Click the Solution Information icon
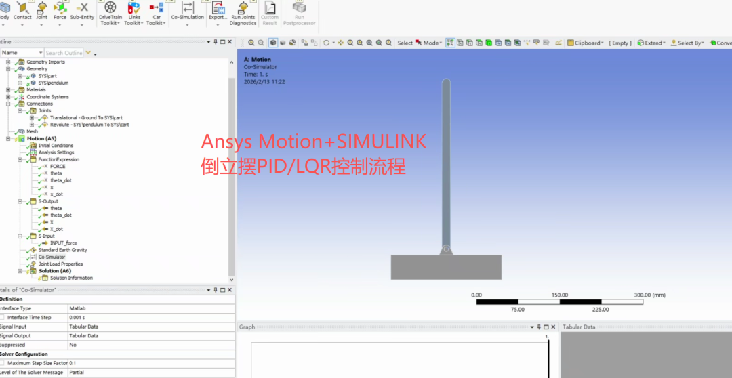The height and width of the screenshot is (378, 732). [45, 278]
